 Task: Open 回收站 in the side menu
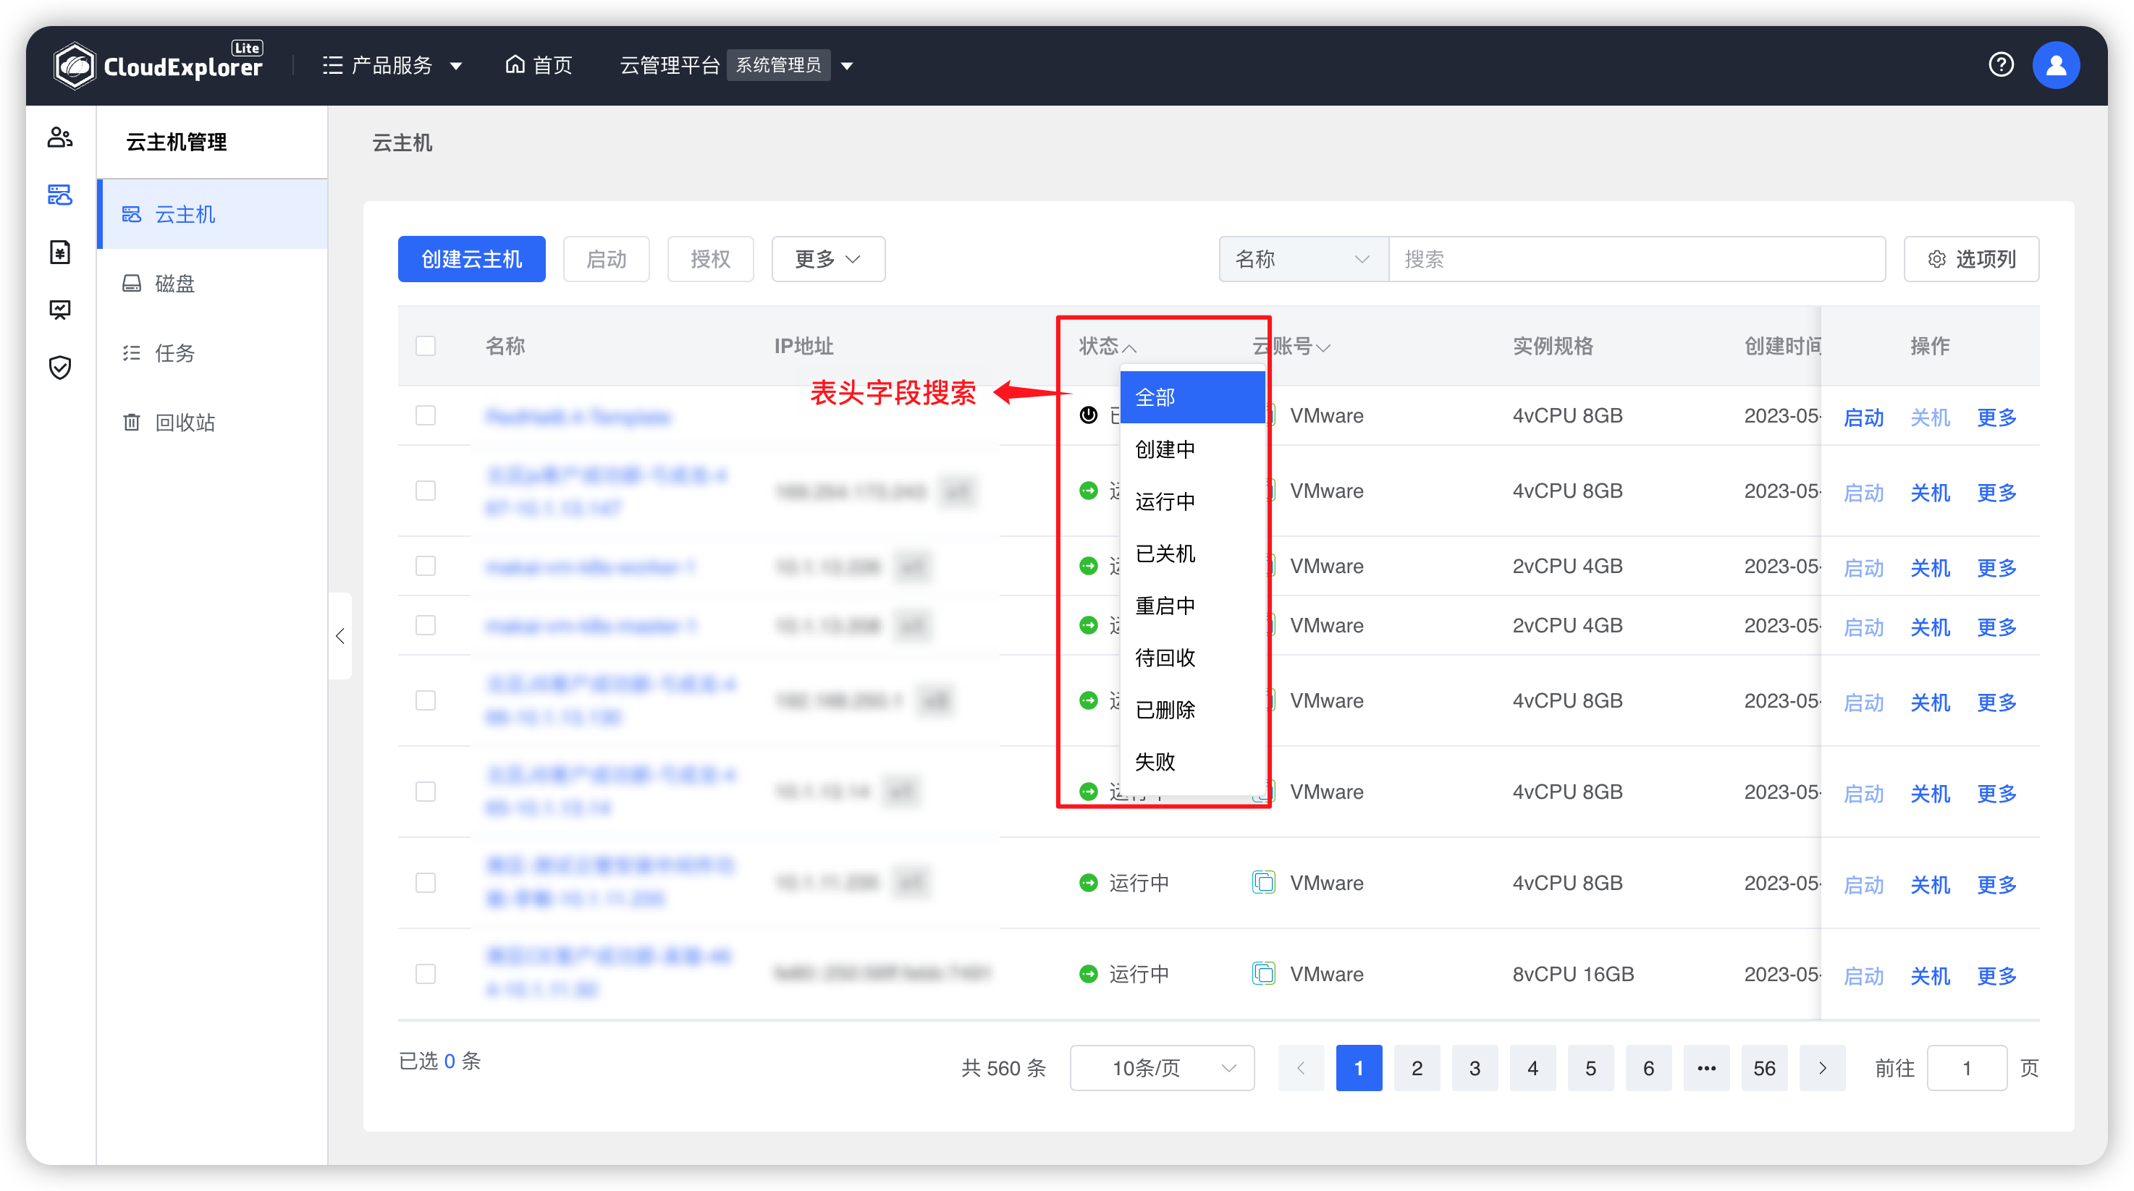[x=213, y=423]
